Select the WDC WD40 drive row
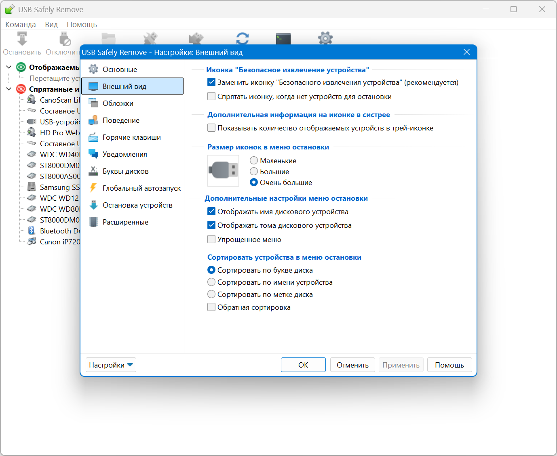Viewport: 557px width, 456px height. click(x=53, y=154)
